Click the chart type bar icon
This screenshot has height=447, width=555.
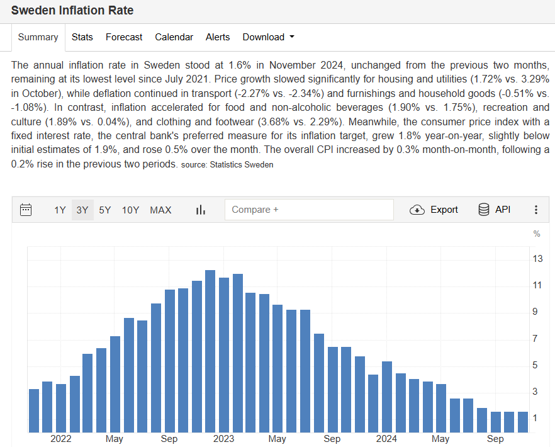point(201,210)
